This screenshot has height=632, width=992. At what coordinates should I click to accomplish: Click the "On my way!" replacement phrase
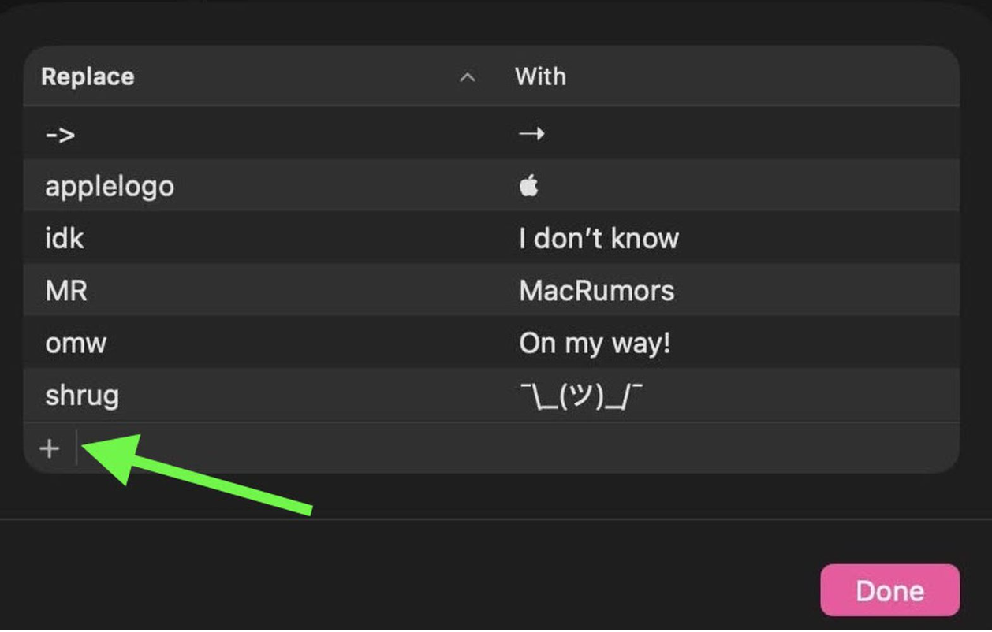coord(595,344)
